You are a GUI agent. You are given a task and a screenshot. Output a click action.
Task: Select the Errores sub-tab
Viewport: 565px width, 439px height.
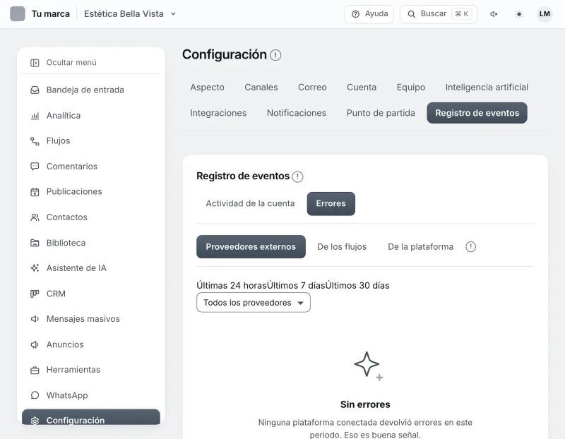click(331, 203)
